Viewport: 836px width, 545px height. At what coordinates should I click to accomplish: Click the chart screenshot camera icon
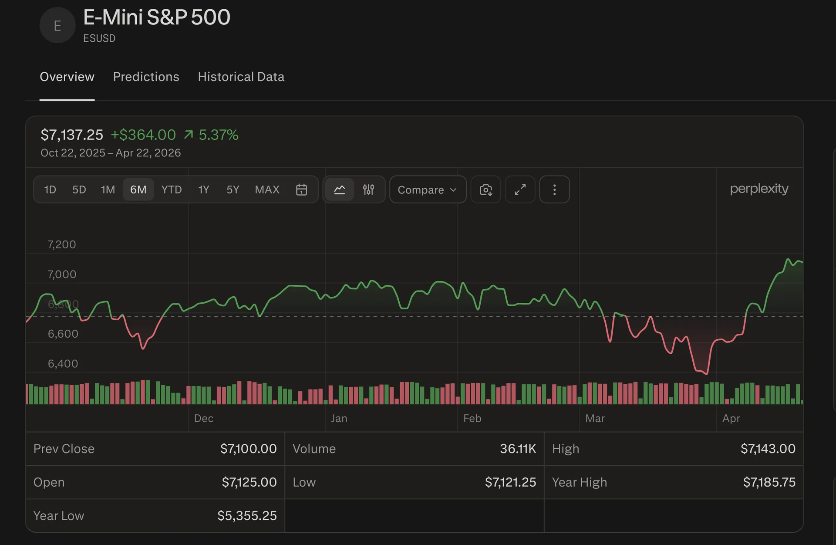pyautogui.click(x=485, y=190)
